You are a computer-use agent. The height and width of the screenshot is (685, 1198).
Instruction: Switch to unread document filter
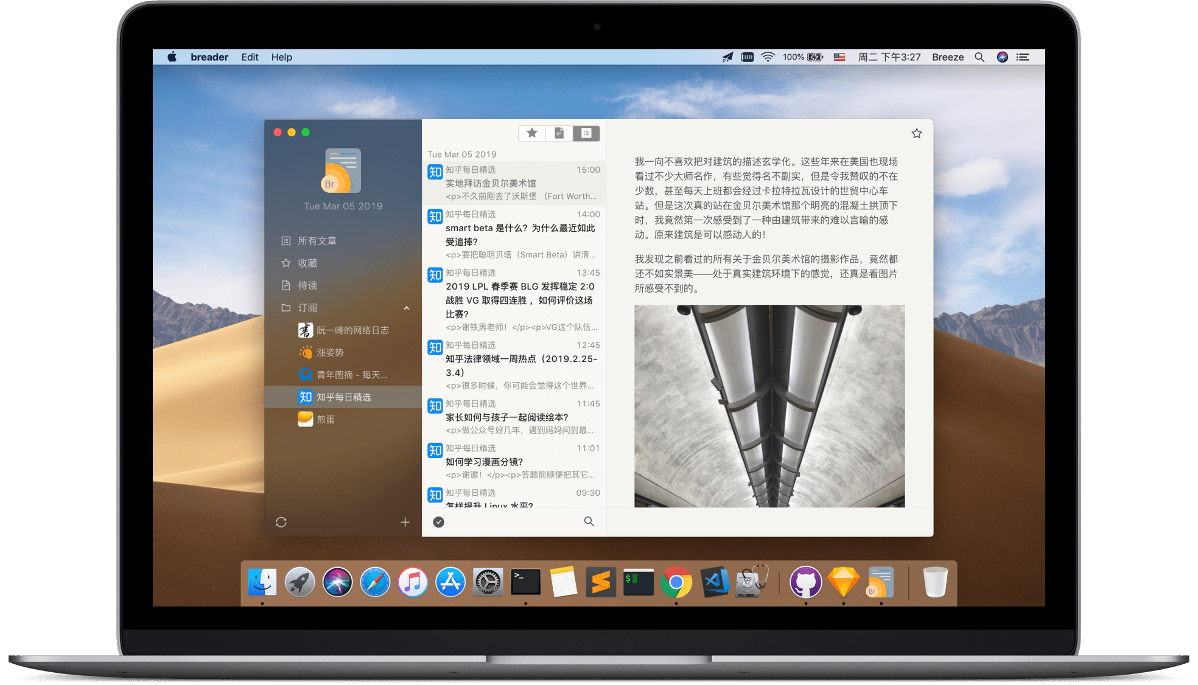[559, 133]
